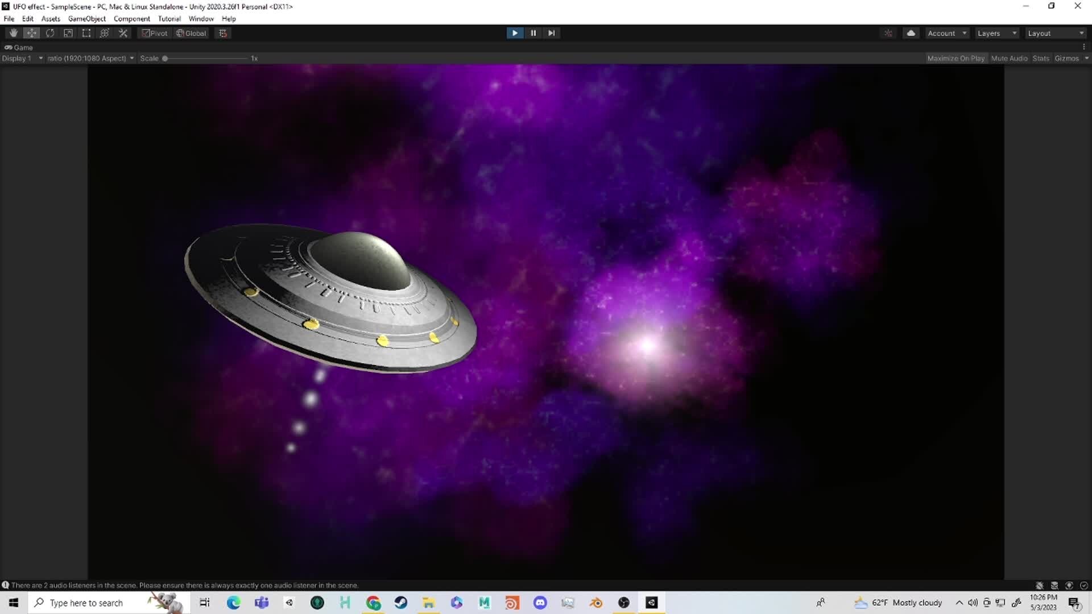This screenshot has width=1092, height=614.
Task: Toggle Pivot mode for transforms
Action: (154, 32)
